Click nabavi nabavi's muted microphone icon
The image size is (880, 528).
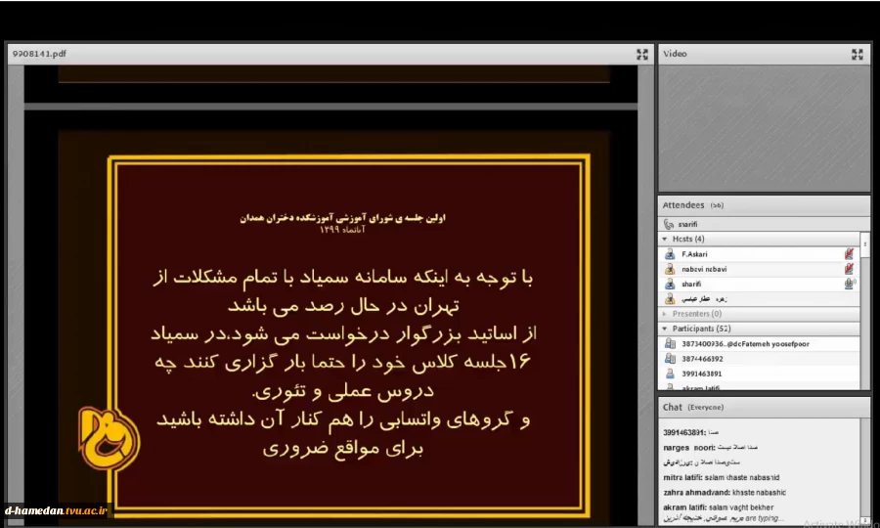pyautogui.click(x=849, y=269)
